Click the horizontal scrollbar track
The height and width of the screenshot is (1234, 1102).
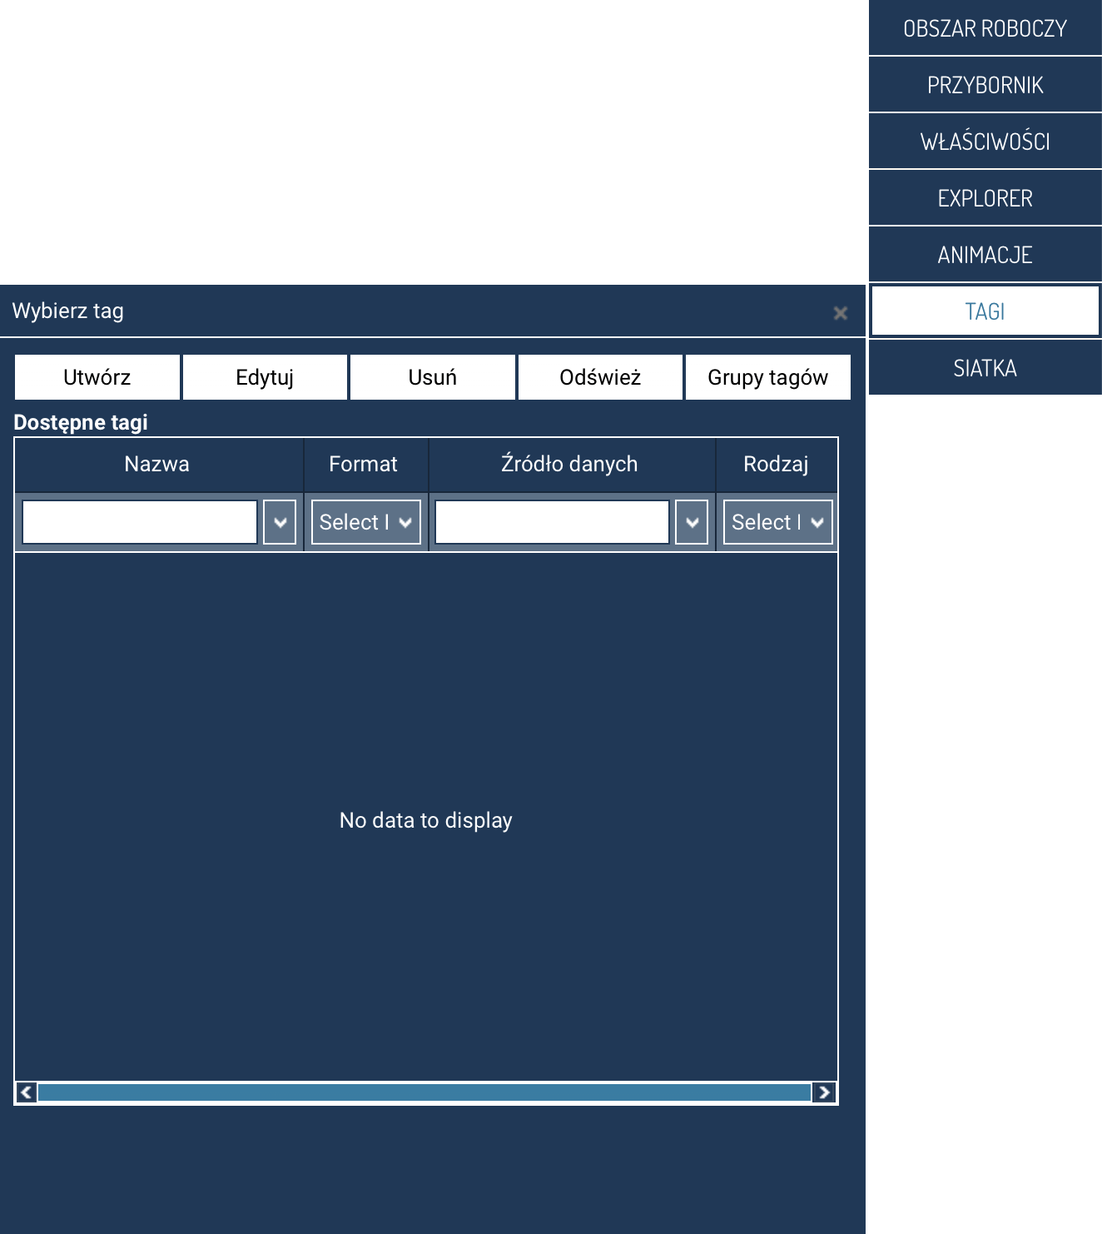coord(424,1092)
